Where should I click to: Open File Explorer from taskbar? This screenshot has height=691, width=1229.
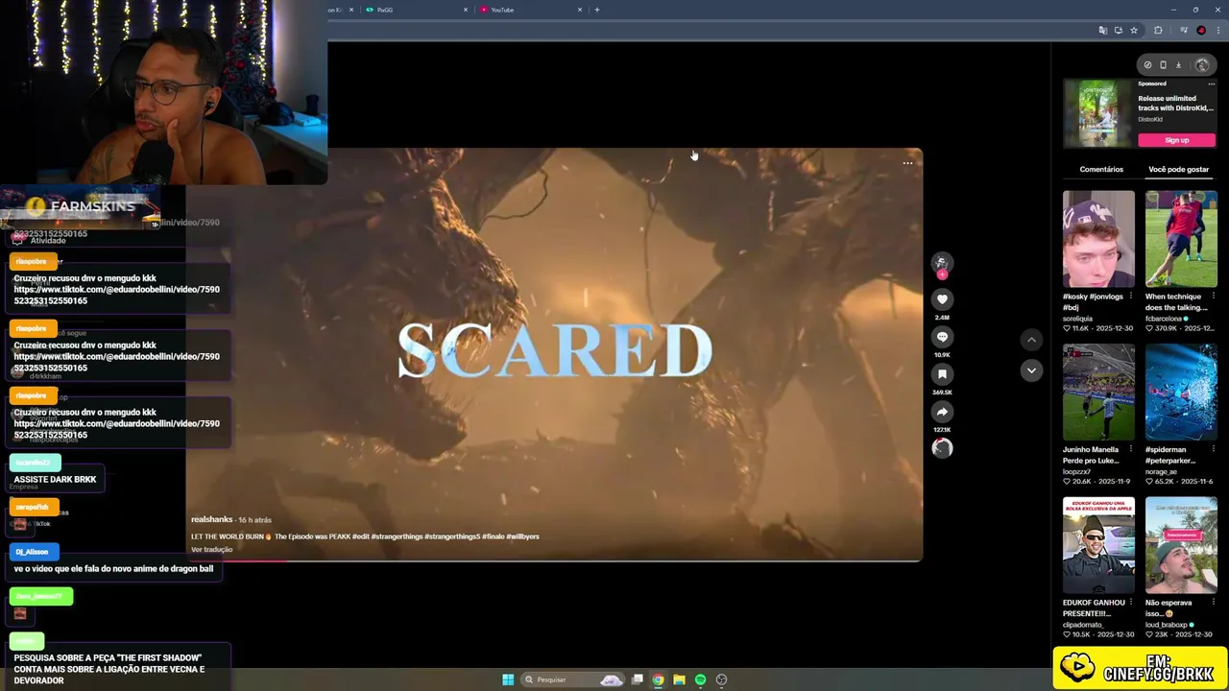click(x=679, y=679)
